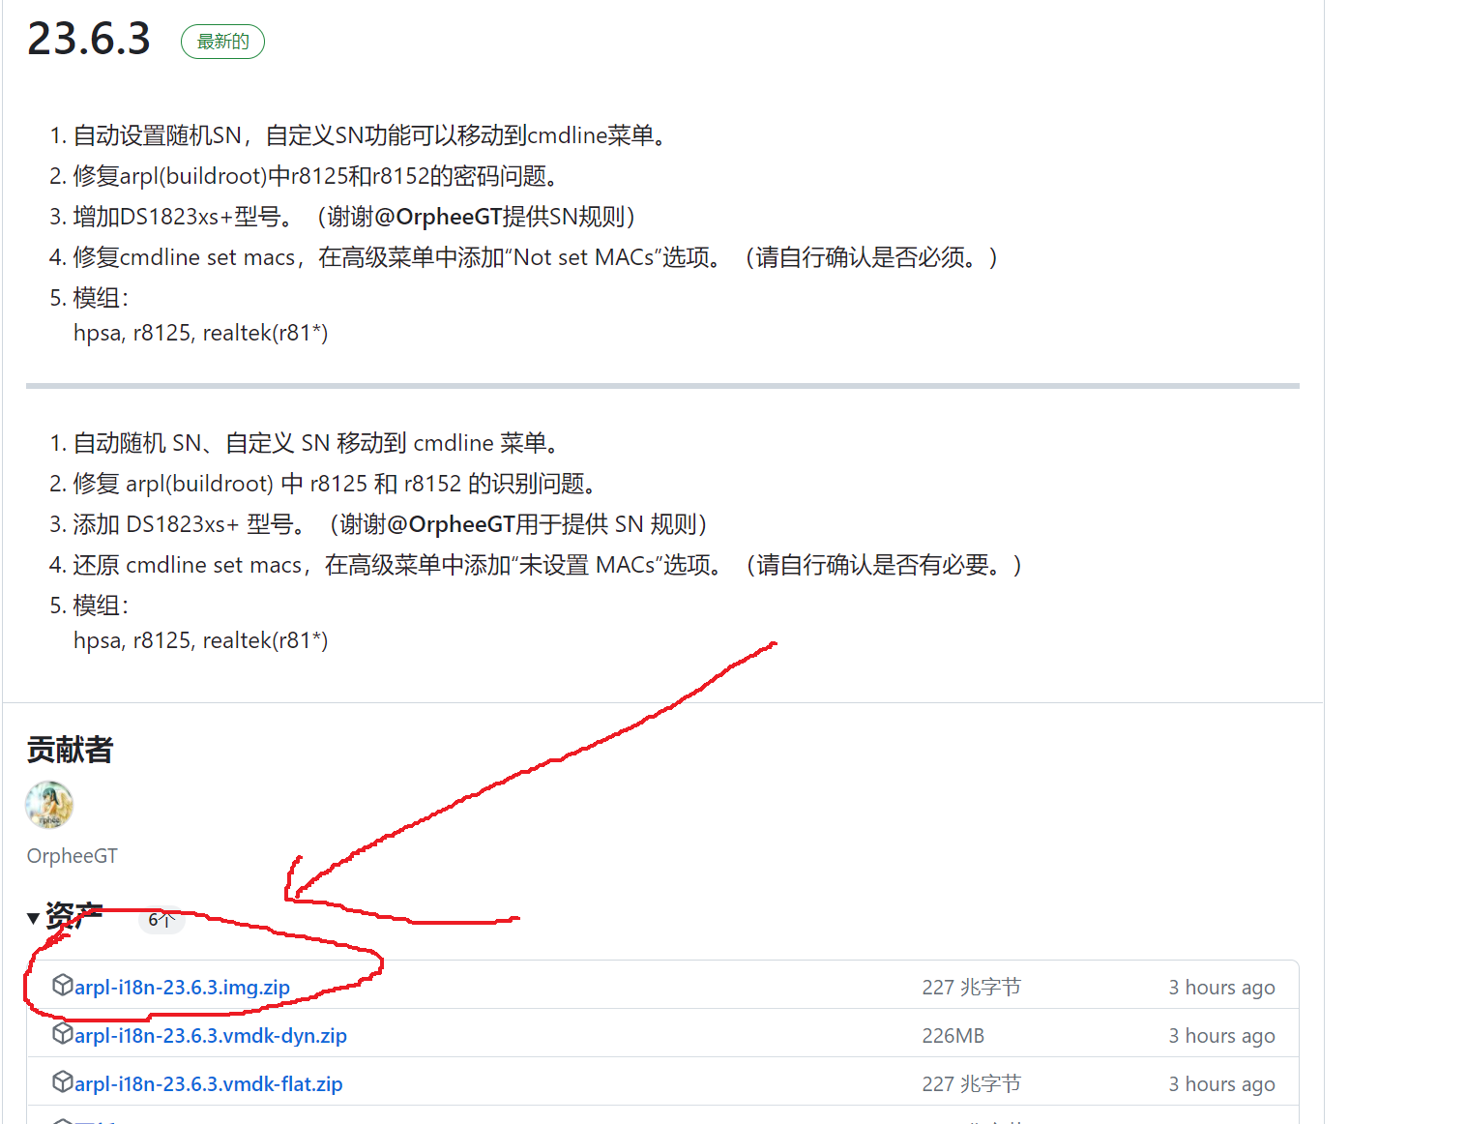Click package icon beside arpl-i18n-23.6.3.img.zip

[62, 985]
